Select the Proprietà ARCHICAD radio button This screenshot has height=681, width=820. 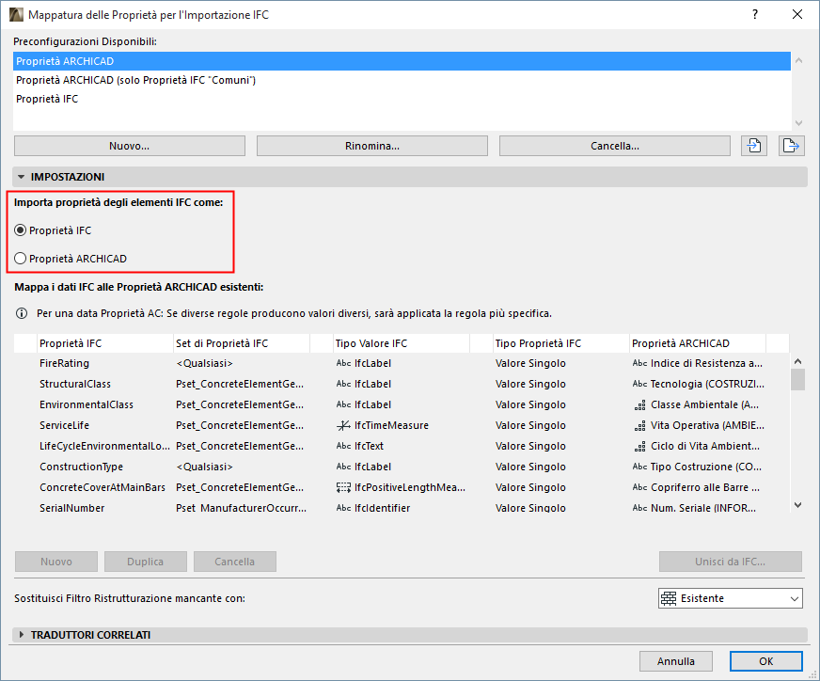point(20,259)
